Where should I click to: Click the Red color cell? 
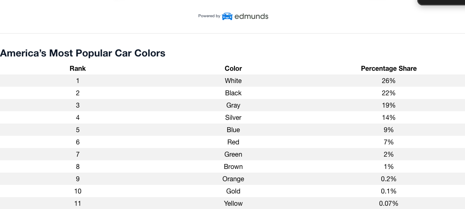click(x=233, y=142)
